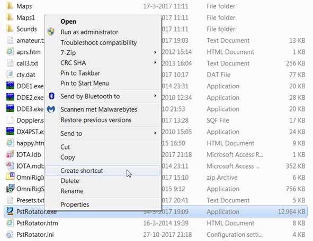Click the Maps folder icon

(10, 6)
